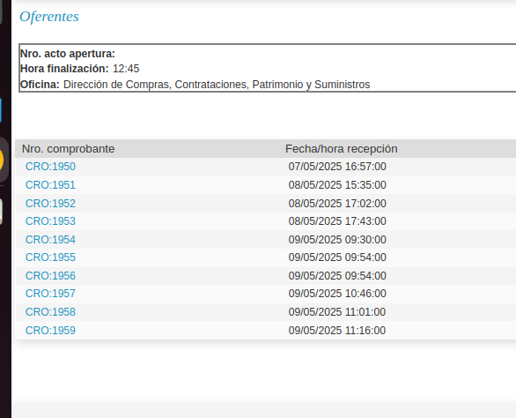The image size is (516, 418).
Task: Open comprobante link CRO:1950
Action: click(x=50, y=167)
